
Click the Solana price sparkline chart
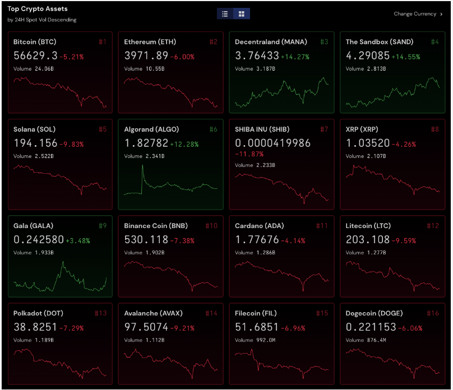coord(60,180)
